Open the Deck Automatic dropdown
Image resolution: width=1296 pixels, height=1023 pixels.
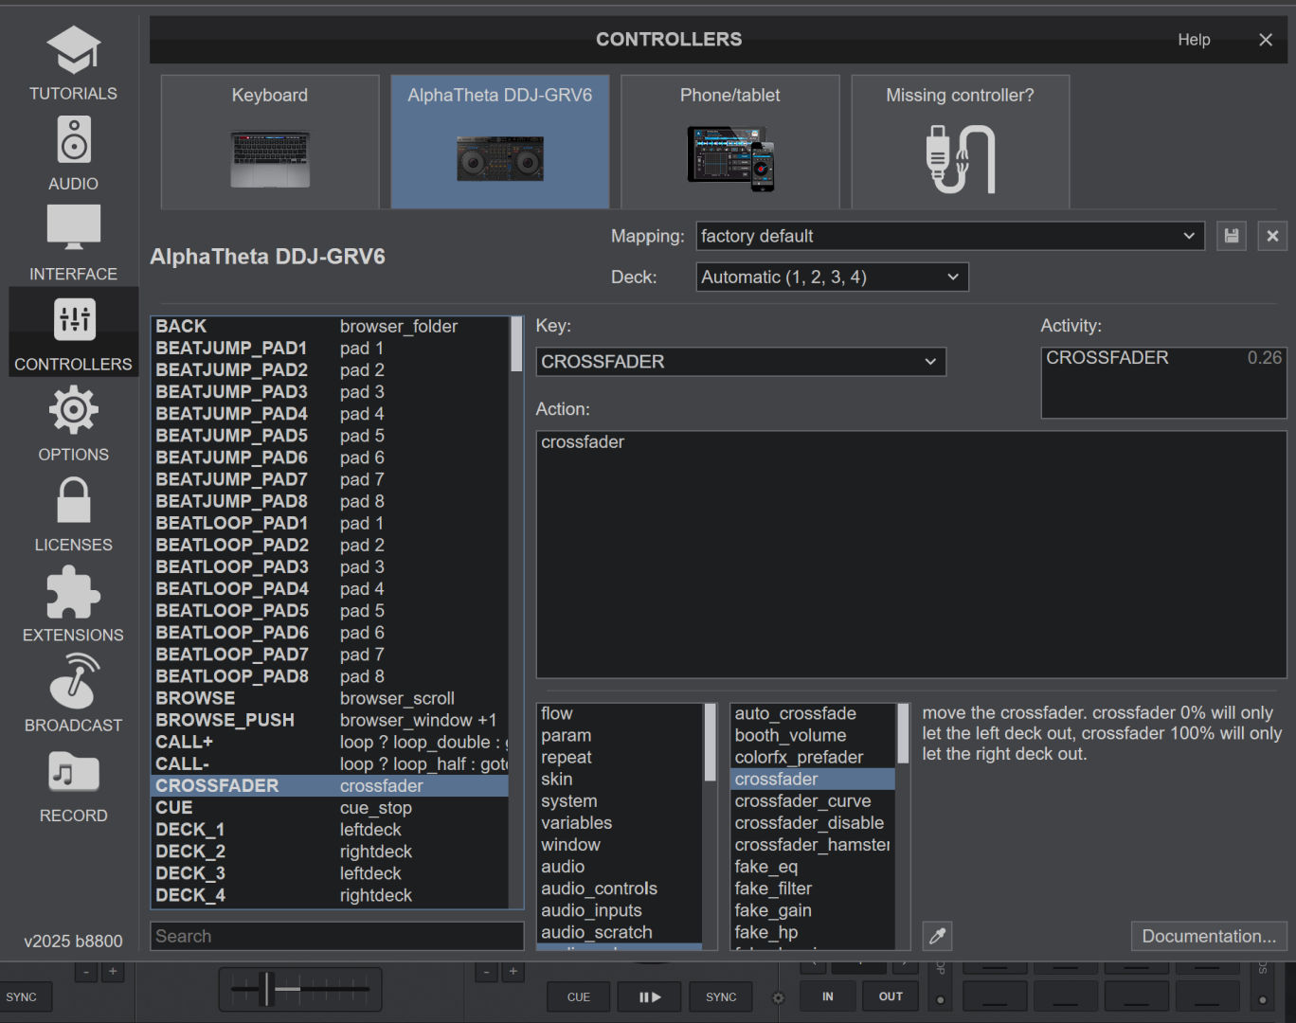(x=831, y=278)
